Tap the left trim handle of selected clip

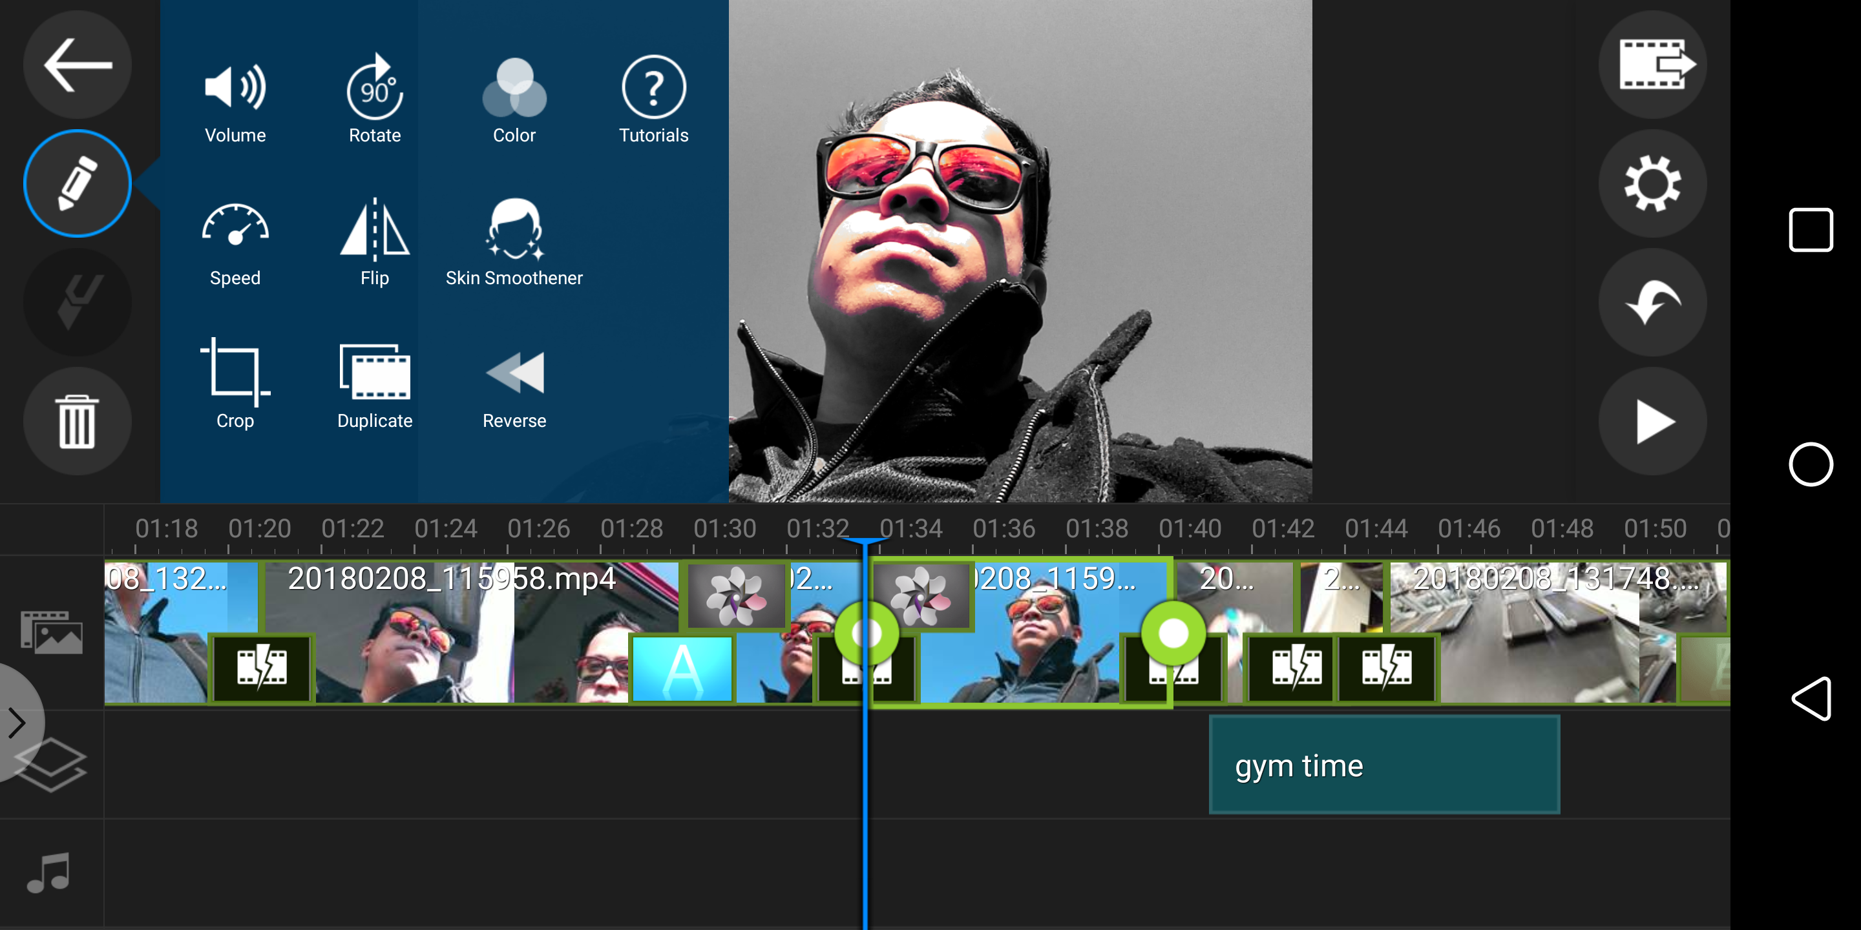[x=866, y=633]
